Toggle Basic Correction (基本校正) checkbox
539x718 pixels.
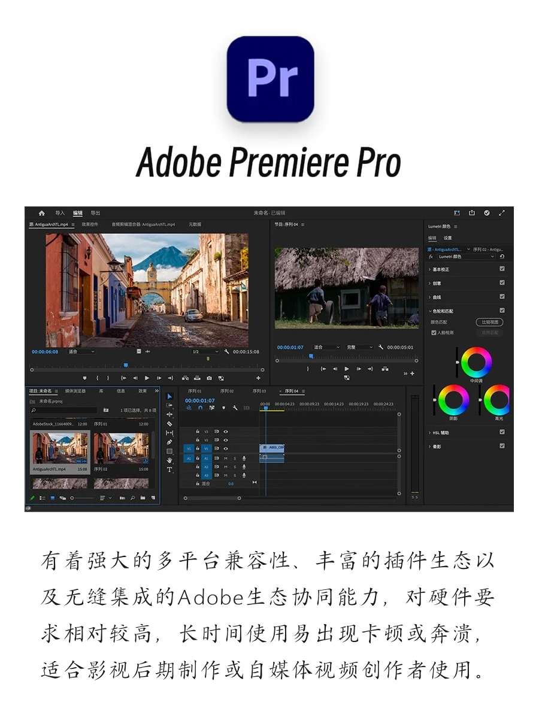coord(502,269)
